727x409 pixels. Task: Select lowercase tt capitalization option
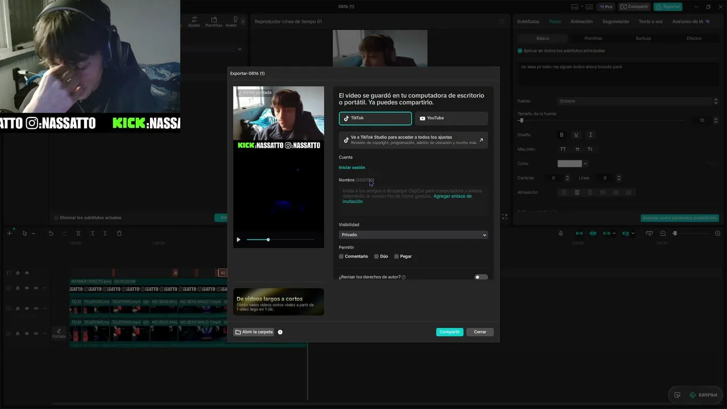577,149
